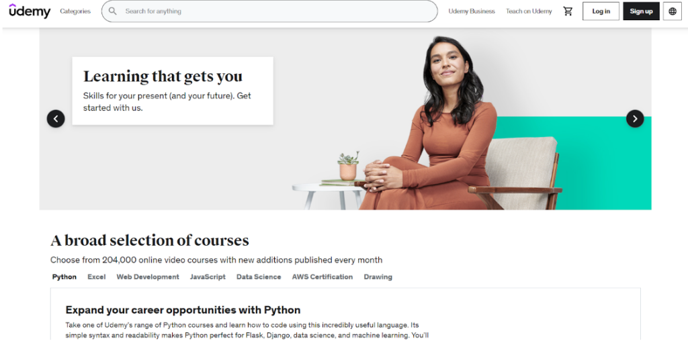Open Teach on Udemy link

click(529, 11)
